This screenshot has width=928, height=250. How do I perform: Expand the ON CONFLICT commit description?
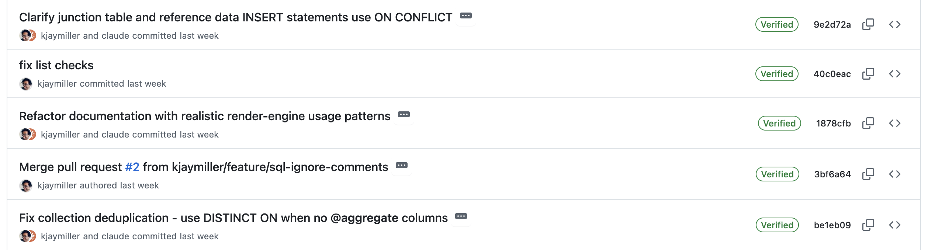(x=466, y=17)
